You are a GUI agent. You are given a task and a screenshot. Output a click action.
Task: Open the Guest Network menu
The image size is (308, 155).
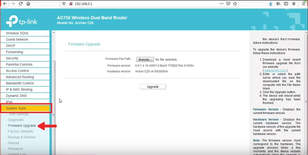coord(25,40)
